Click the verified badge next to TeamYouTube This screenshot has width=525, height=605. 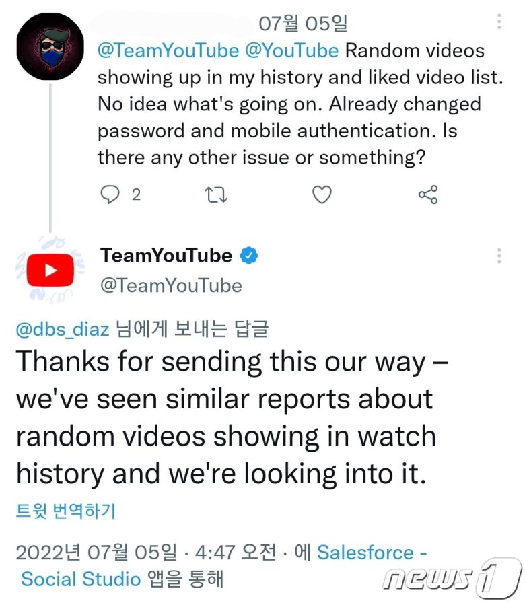[x=248, y=256]
